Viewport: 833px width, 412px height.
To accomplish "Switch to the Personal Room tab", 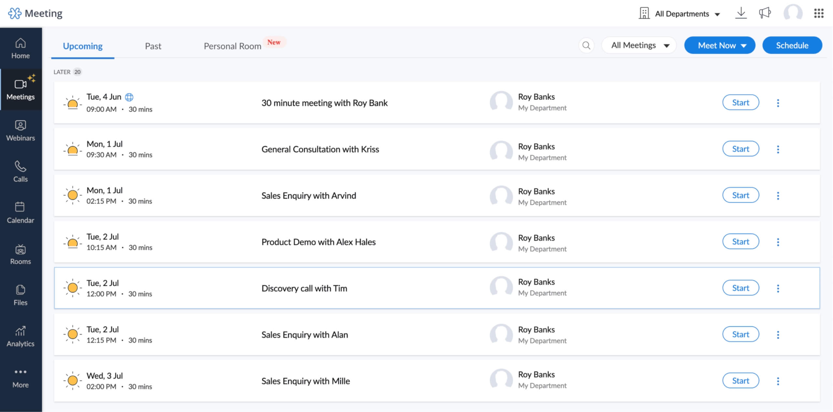I will click(x=232, y=46).
